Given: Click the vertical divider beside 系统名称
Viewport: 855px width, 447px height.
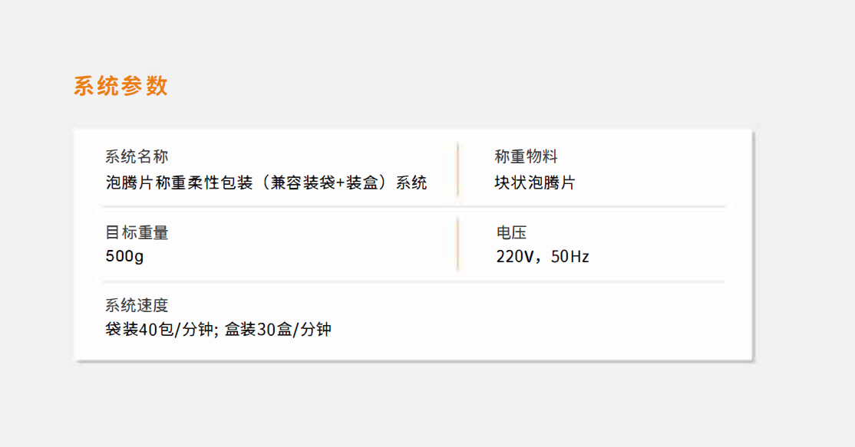Looking at the screenshot, I should 457,170.
